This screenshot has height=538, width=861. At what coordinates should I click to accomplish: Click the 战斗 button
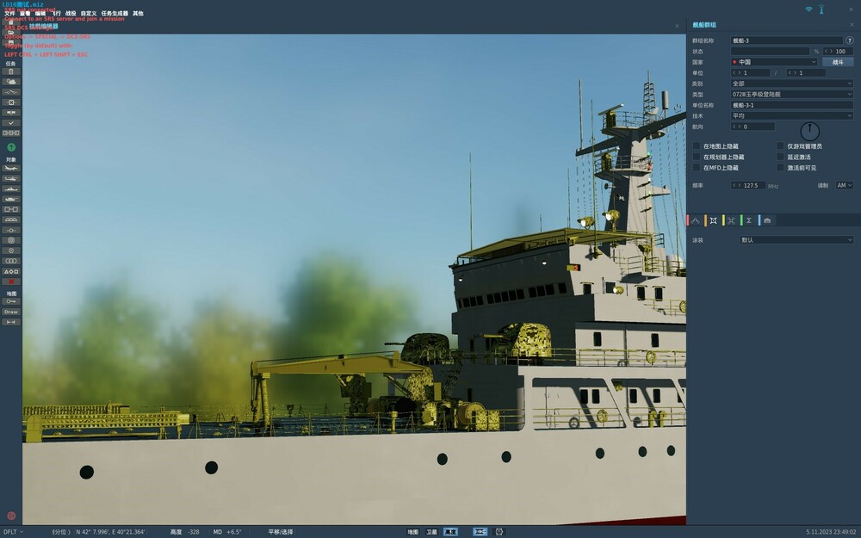(838, 62)
